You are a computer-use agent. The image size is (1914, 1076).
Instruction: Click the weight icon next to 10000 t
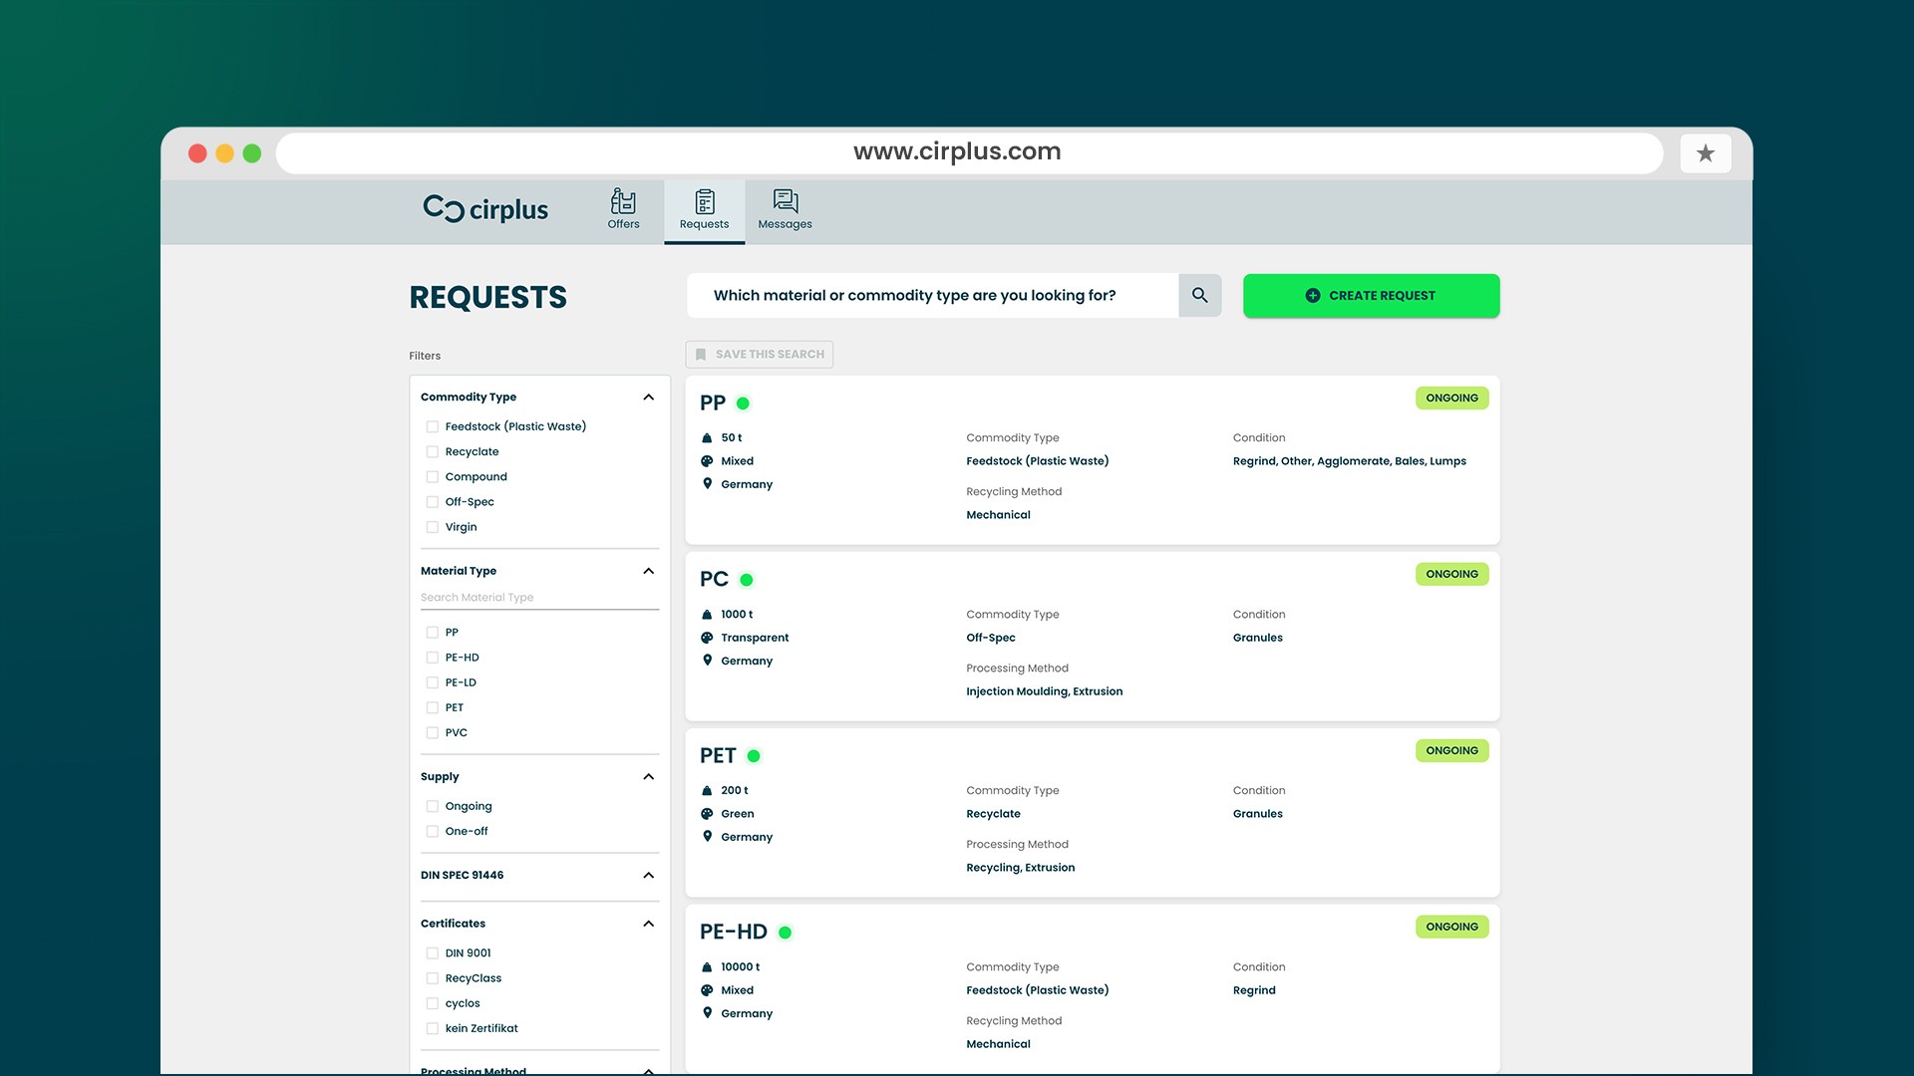tap(707, 967)
